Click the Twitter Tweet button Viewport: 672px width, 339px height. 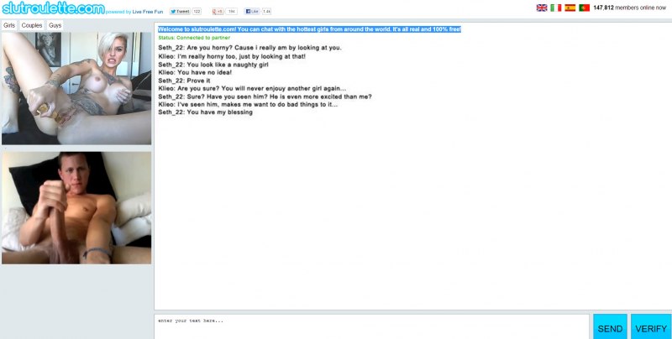[180, 12]
